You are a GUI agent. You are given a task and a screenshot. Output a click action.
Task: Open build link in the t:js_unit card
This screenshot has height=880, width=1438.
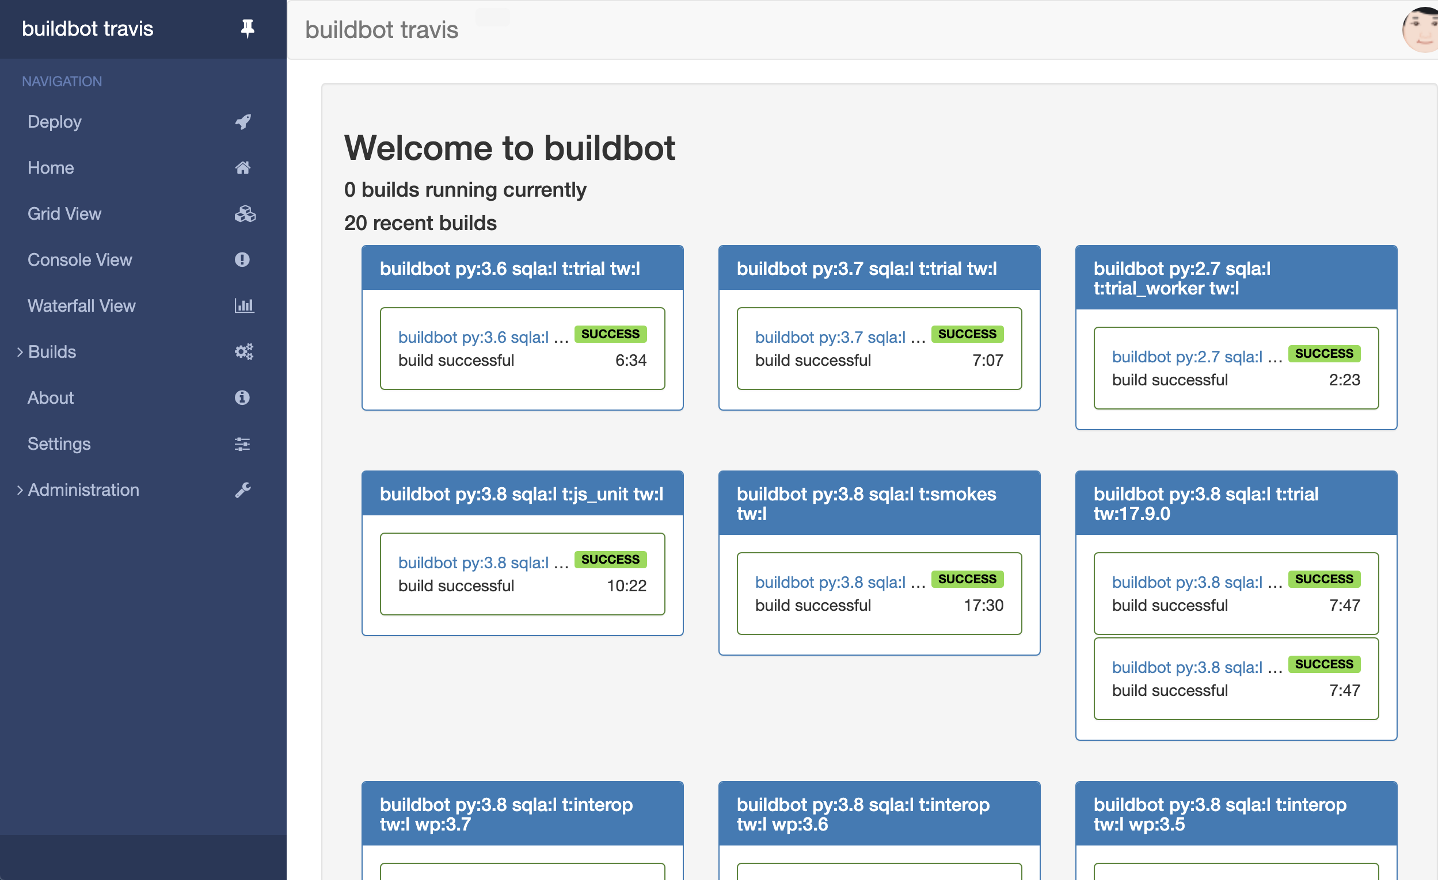(473, 563)
